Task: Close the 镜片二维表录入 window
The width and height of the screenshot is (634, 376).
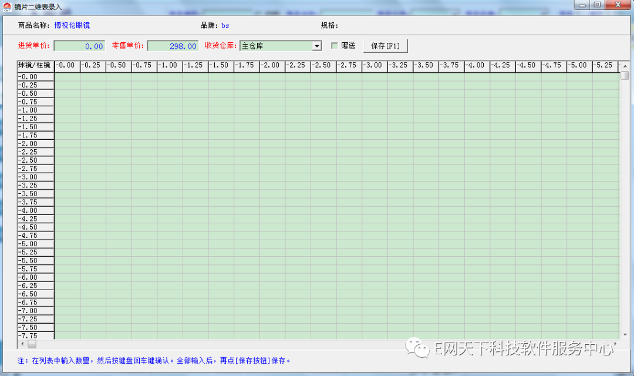Action: coord(617,5)
